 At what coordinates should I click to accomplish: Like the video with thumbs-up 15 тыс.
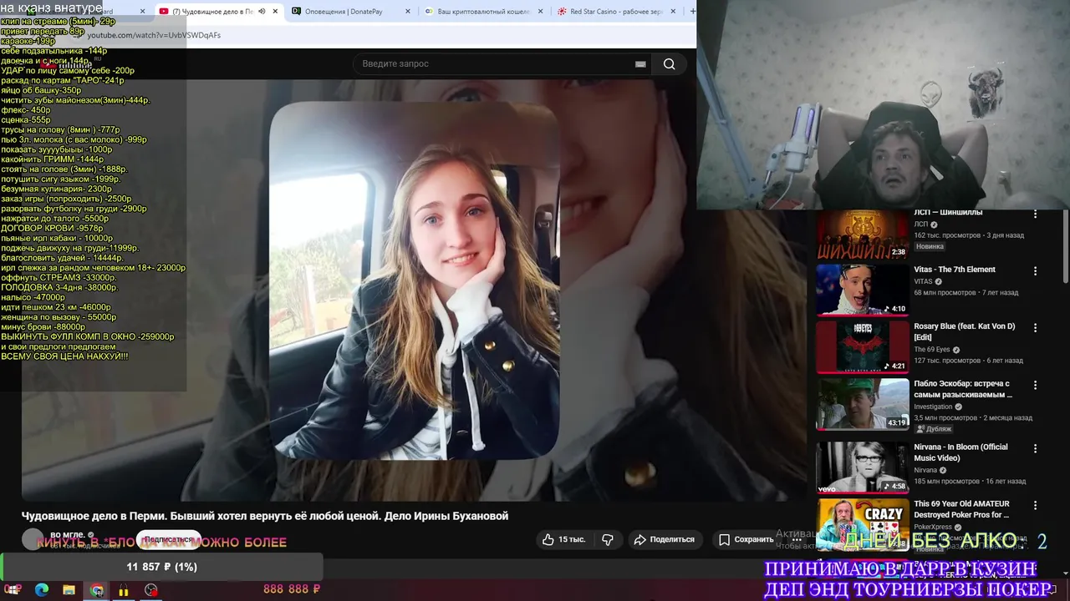[x=563, y=539]
